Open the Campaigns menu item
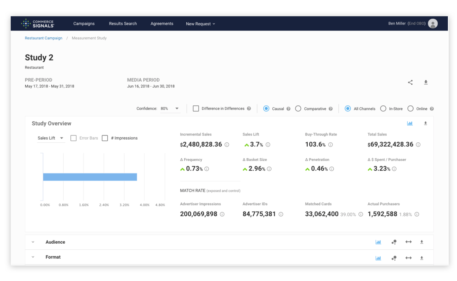 point(84,24)
